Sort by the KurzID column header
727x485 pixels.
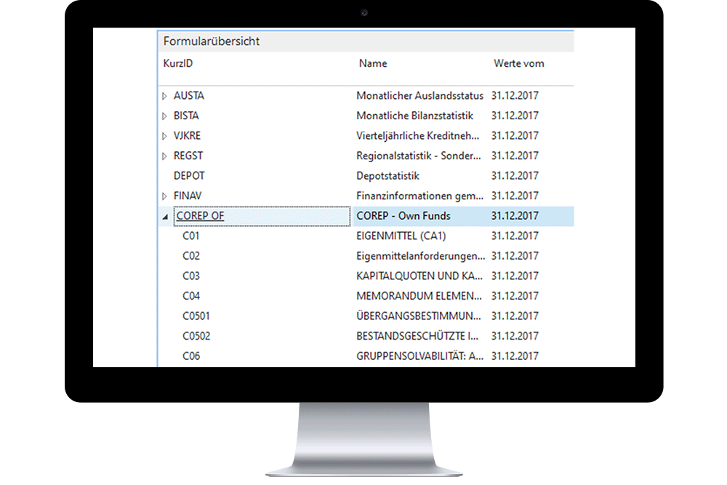pyautogui.click(x=177, y=63)
